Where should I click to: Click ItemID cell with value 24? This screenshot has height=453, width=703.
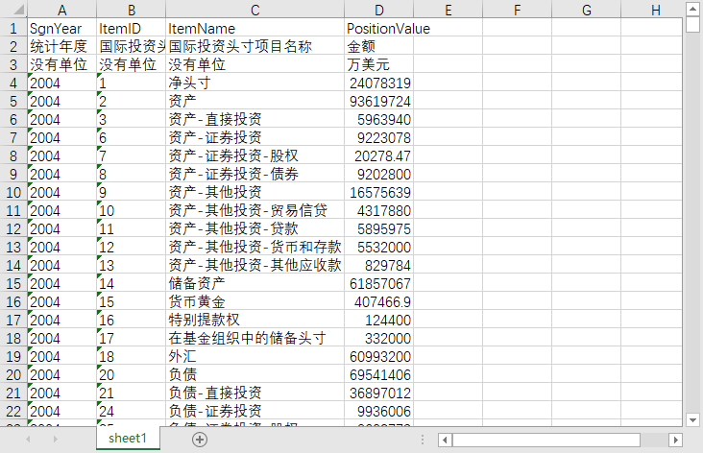tap(132, 411)
